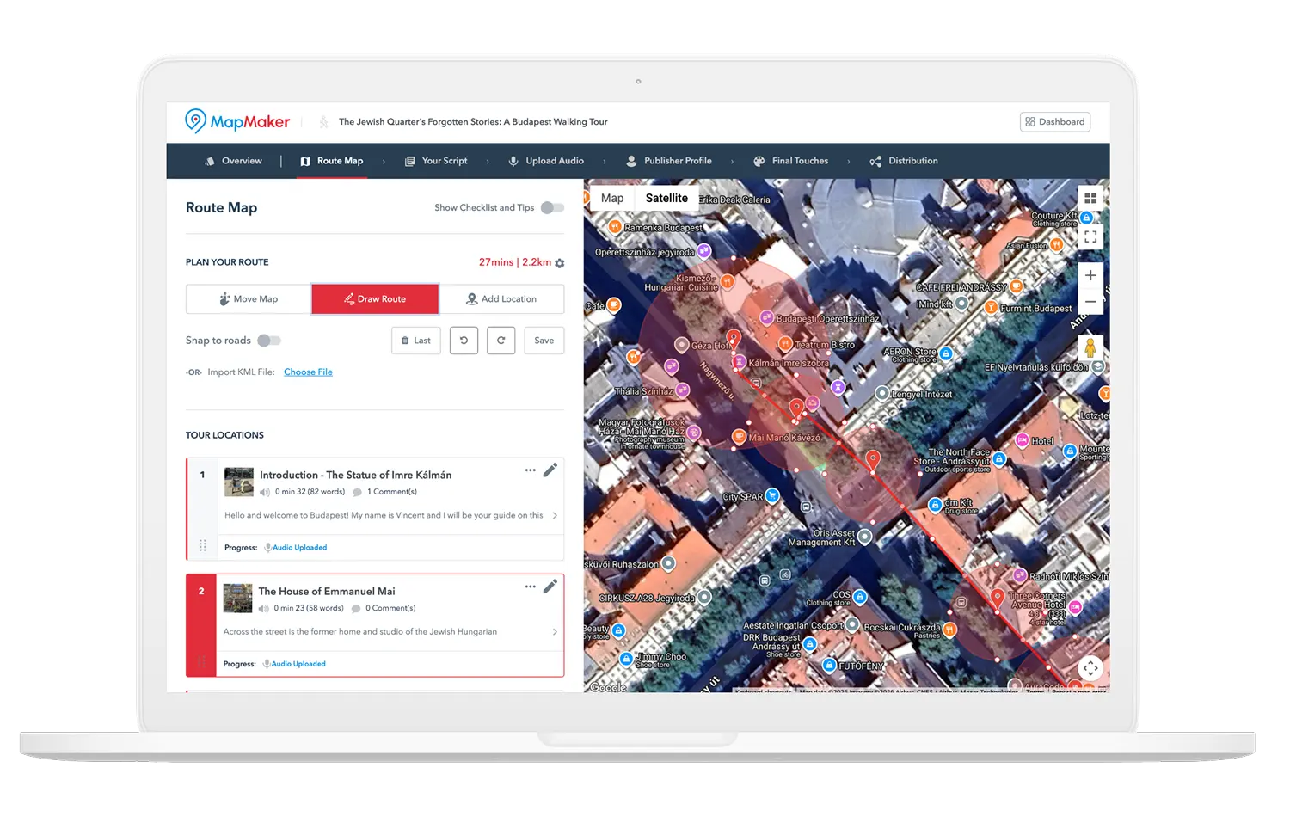Viewport: 1290px width, 823px height.
Task: Undo the last route change
Action: click(464, 341)
